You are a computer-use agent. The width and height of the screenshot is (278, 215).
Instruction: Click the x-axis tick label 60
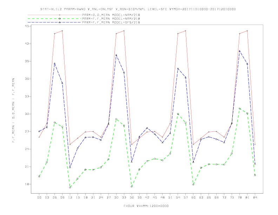193,197
